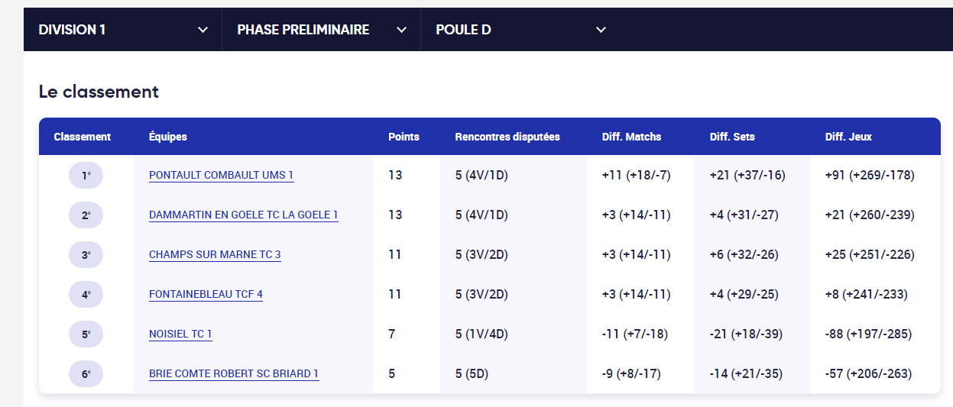Open FONTAINEBLEAU TCF 4 team link
953x407 pixels.
click(x=206, y=295)
